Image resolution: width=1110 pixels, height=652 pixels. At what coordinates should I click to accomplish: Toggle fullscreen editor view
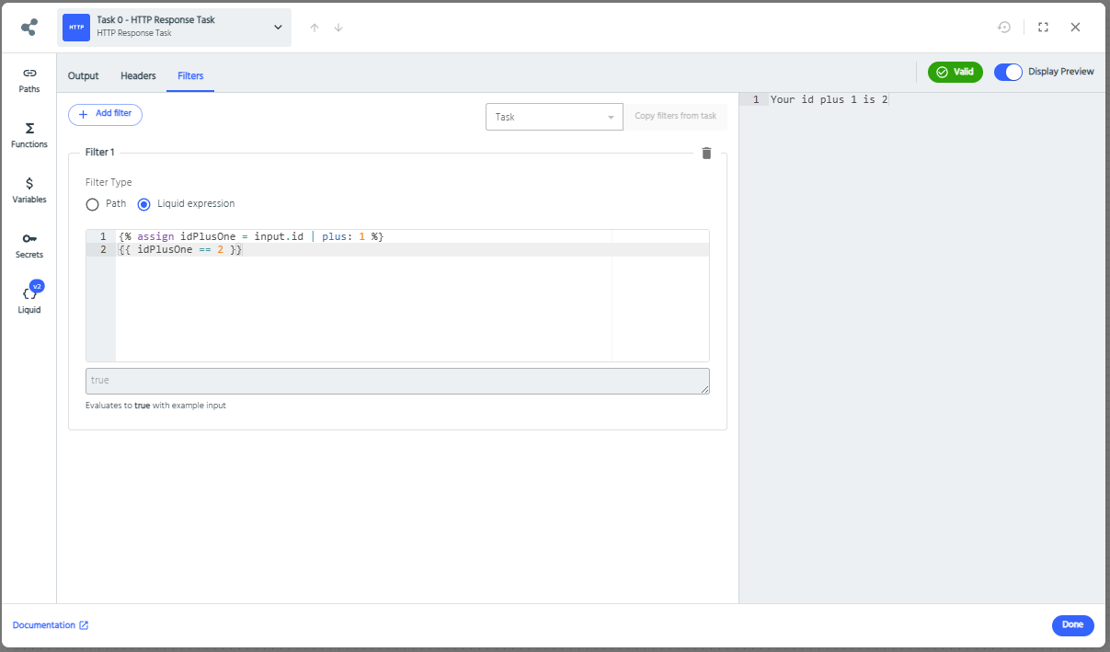[x=1043, y=28]
